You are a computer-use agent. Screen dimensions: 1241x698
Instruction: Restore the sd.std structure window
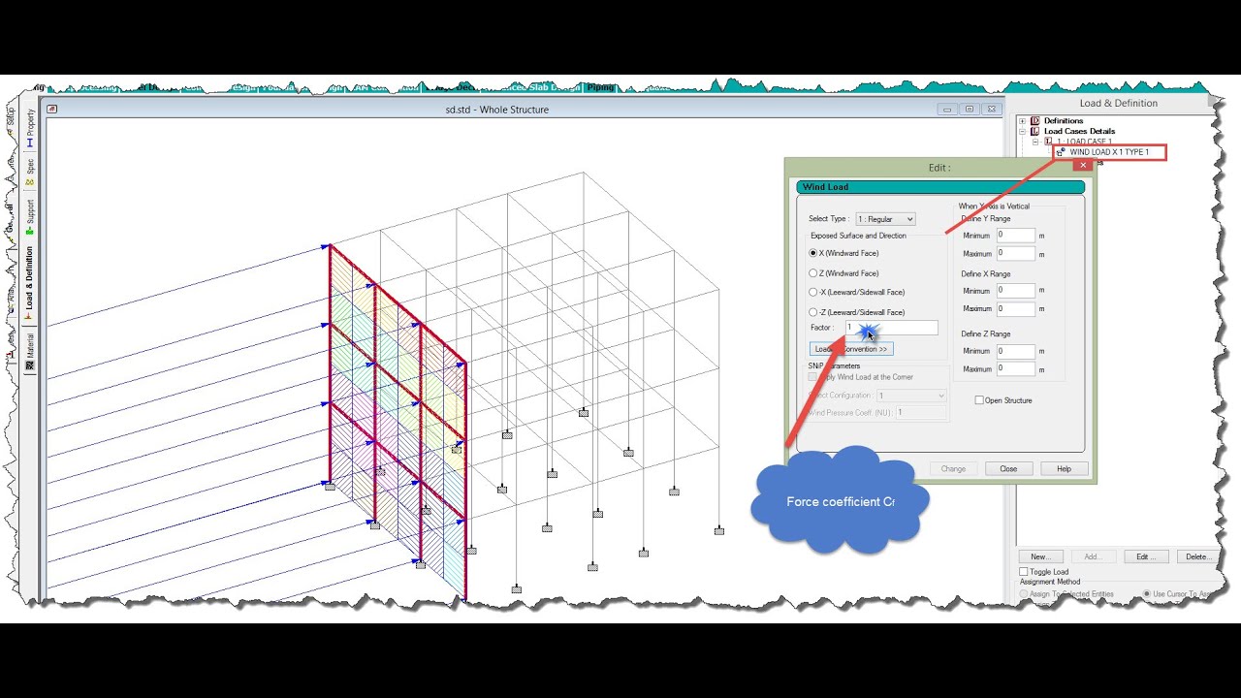click(x=969, y=110)
